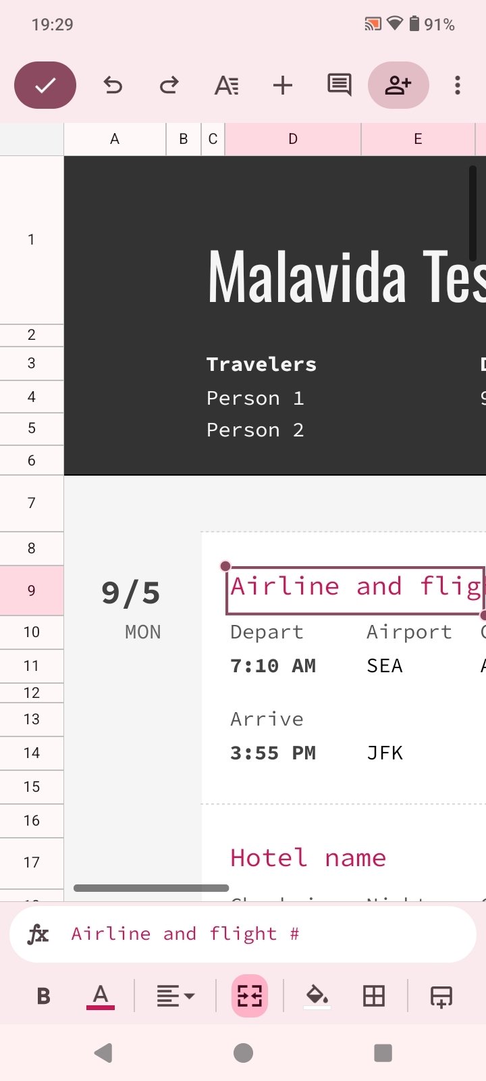Tap the checkmark to confirm editing
The height and width of the screenshot is (1081, 486).
coord(45,85)
